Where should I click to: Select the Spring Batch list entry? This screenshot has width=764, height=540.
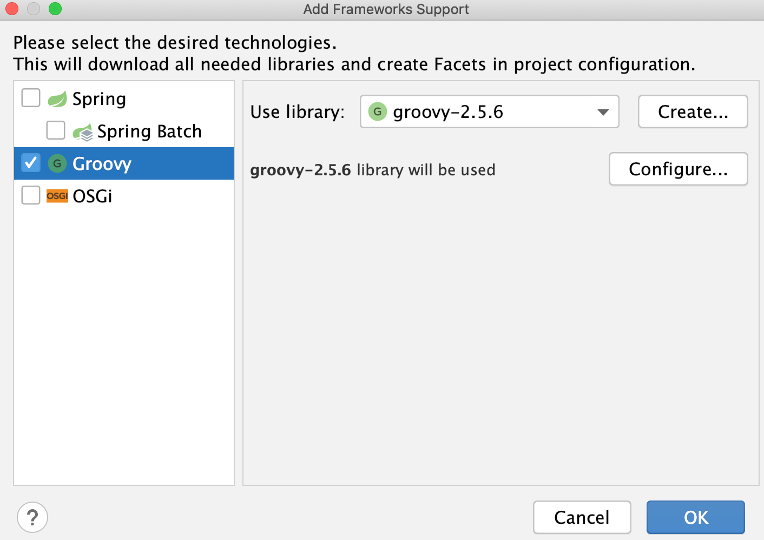[x=149, y=131]
